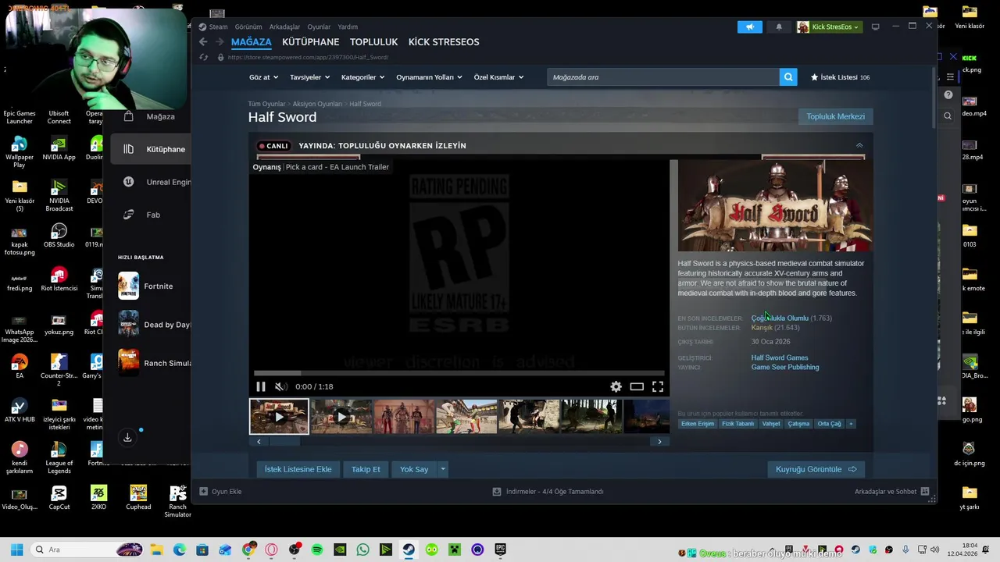The width and height of the screenshot is (1000, 562).
Task: Enter fullscreen for the trailer video
Action: (658, 386)
